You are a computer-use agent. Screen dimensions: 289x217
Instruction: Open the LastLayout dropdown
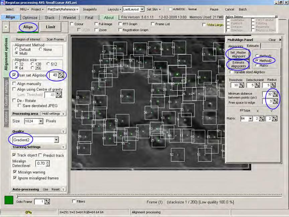(142, 9)
